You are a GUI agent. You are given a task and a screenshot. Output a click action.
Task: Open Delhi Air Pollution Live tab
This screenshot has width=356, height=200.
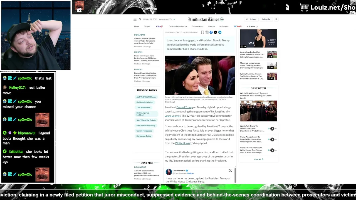click(x=178, y=26)
